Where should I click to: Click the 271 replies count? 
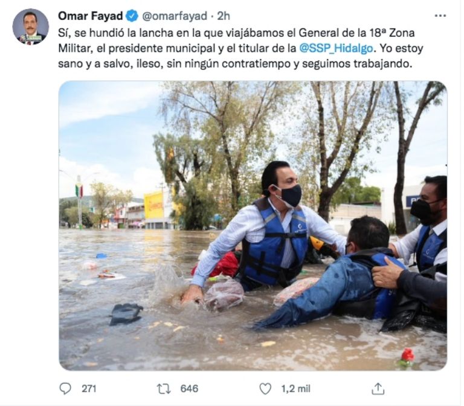[89, 389]
